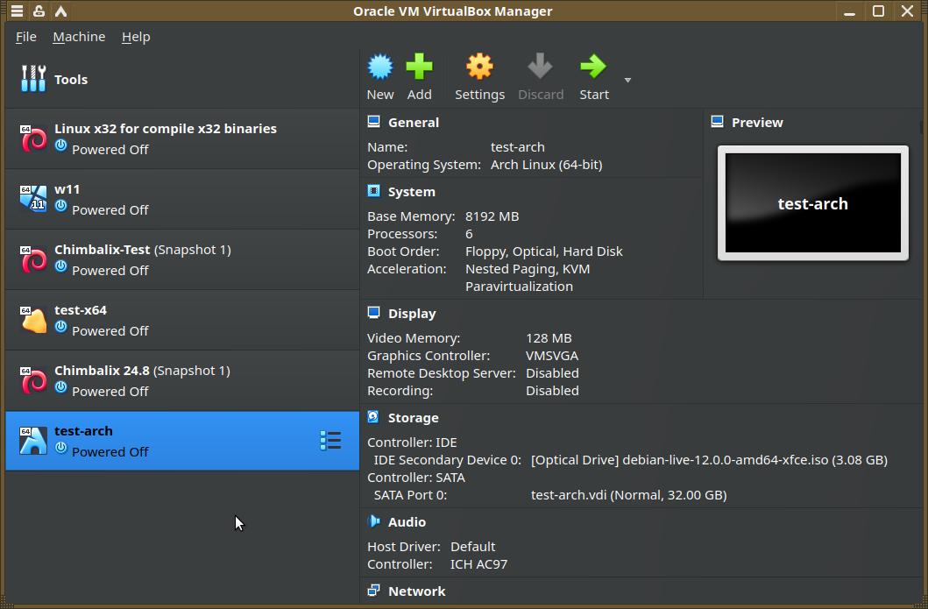Click the test-arch preview thumbnail
928x609 pixels.
812,203
